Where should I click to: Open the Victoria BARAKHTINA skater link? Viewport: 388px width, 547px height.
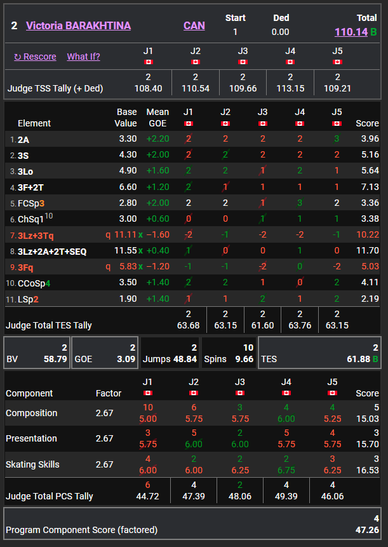[x=78, y=25]
